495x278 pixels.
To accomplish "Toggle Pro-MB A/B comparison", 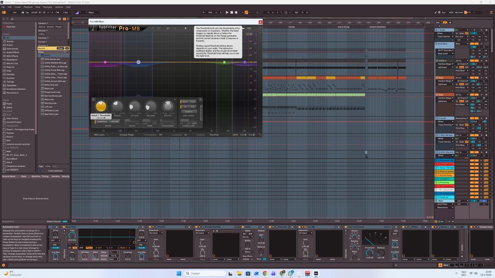I will tap(168, 28).
